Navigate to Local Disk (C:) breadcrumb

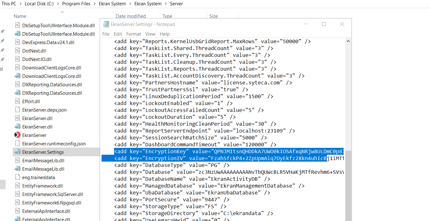(40, 4)
